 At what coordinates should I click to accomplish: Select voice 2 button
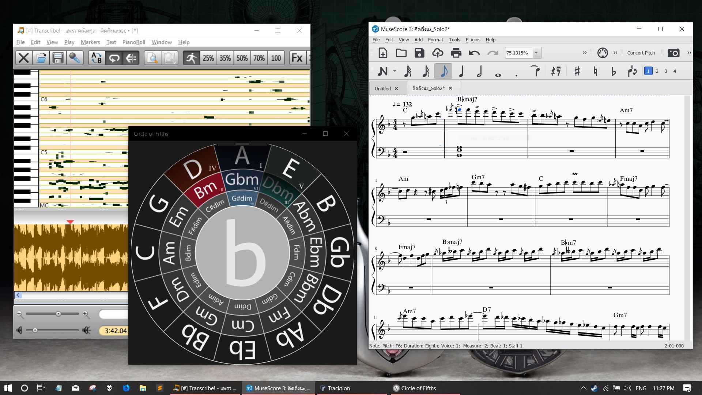click(x=657, y=71)
